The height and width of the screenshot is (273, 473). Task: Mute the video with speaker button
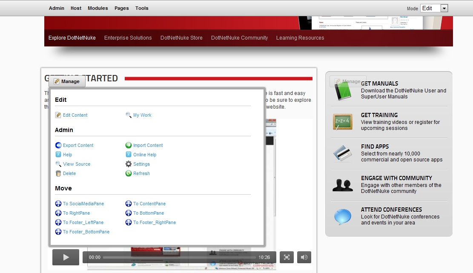point(304,257)
